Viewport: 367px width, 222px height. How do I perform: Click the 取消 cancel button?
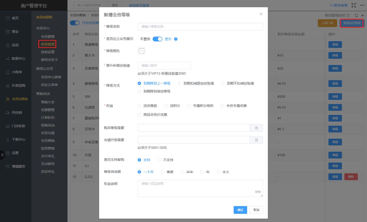pyautogui.click(x=256, y=210)
